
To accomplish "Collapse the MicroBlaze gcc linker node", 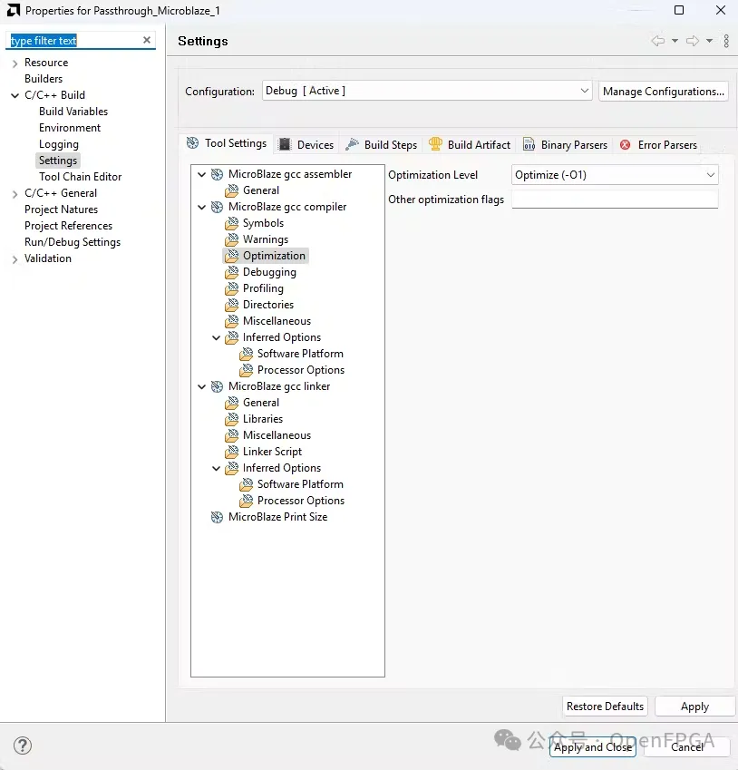I will pos(201,387).
